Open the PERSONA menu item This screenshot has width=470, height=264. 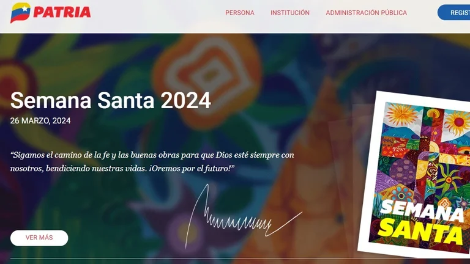coord(240,13)
